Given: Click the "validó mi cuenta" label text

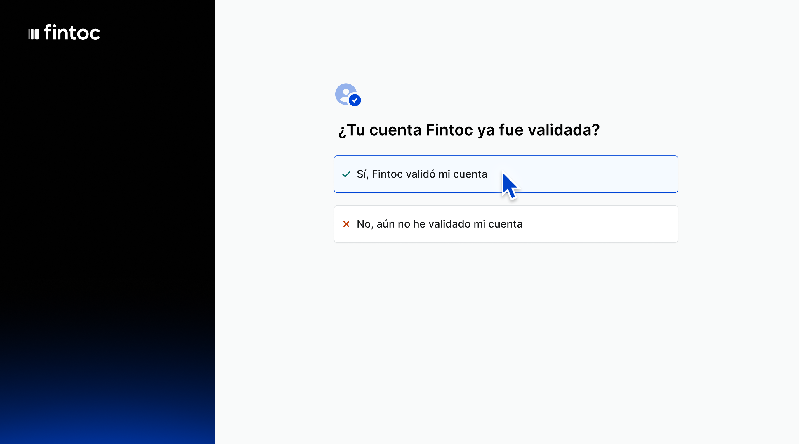Looking at the screenshot, I should pyautogui.click(x=447, y=174).
